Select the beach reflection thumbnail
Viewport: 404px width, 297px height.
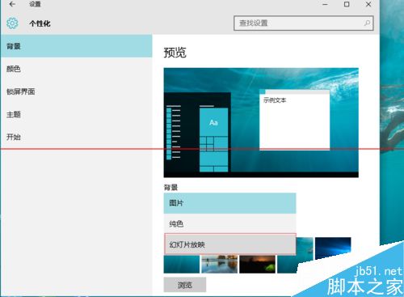[220, 264]
